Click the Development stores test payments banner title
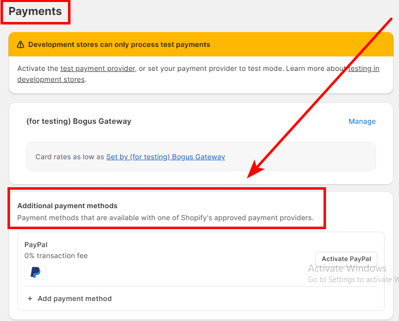The height and width of the screenshot is (321, 399). click(119, 44)
